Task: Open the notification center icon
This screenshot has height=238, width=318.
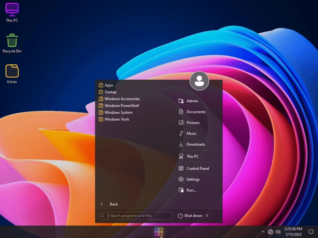Action: point(311,232)
